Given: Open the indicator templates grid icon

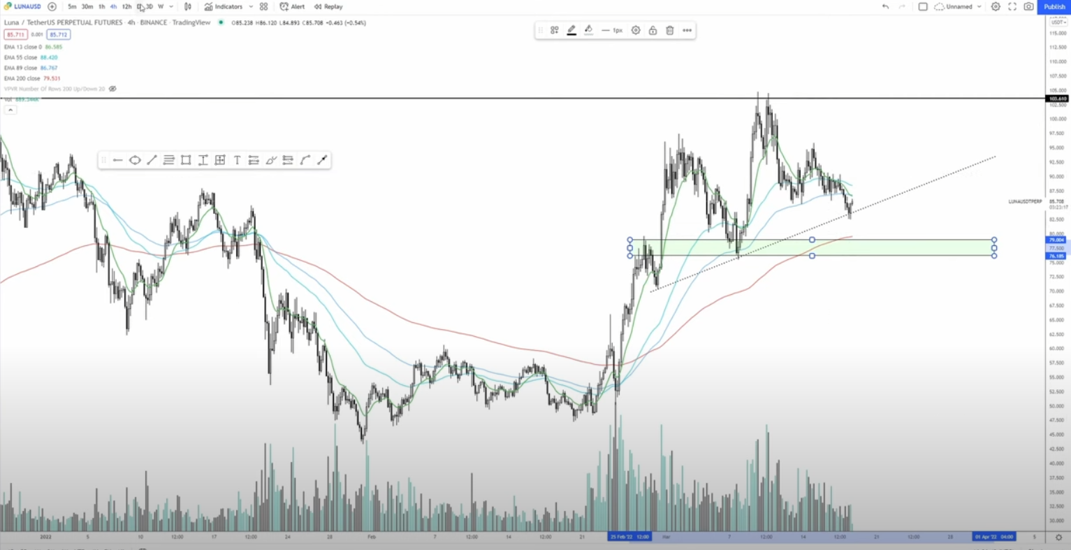Looking at the screenshot, I should [x=263, y=6].
